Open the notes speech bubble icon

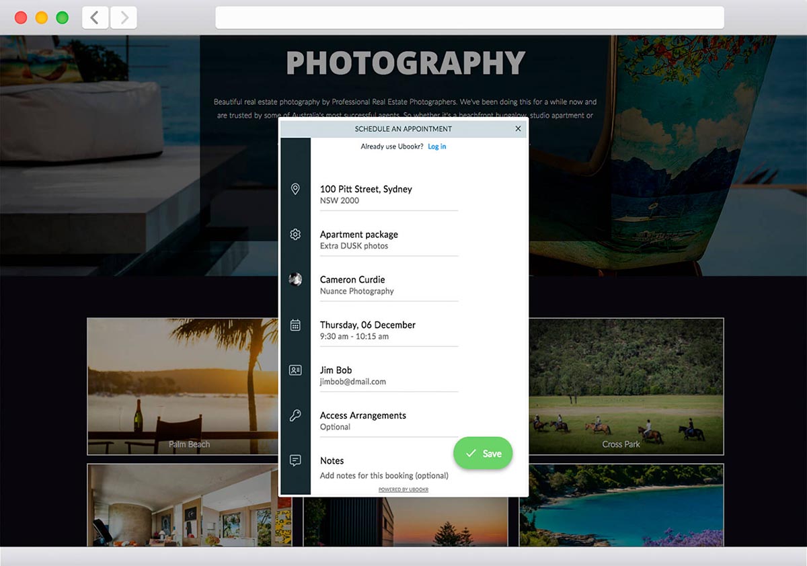tap(295, 460)
